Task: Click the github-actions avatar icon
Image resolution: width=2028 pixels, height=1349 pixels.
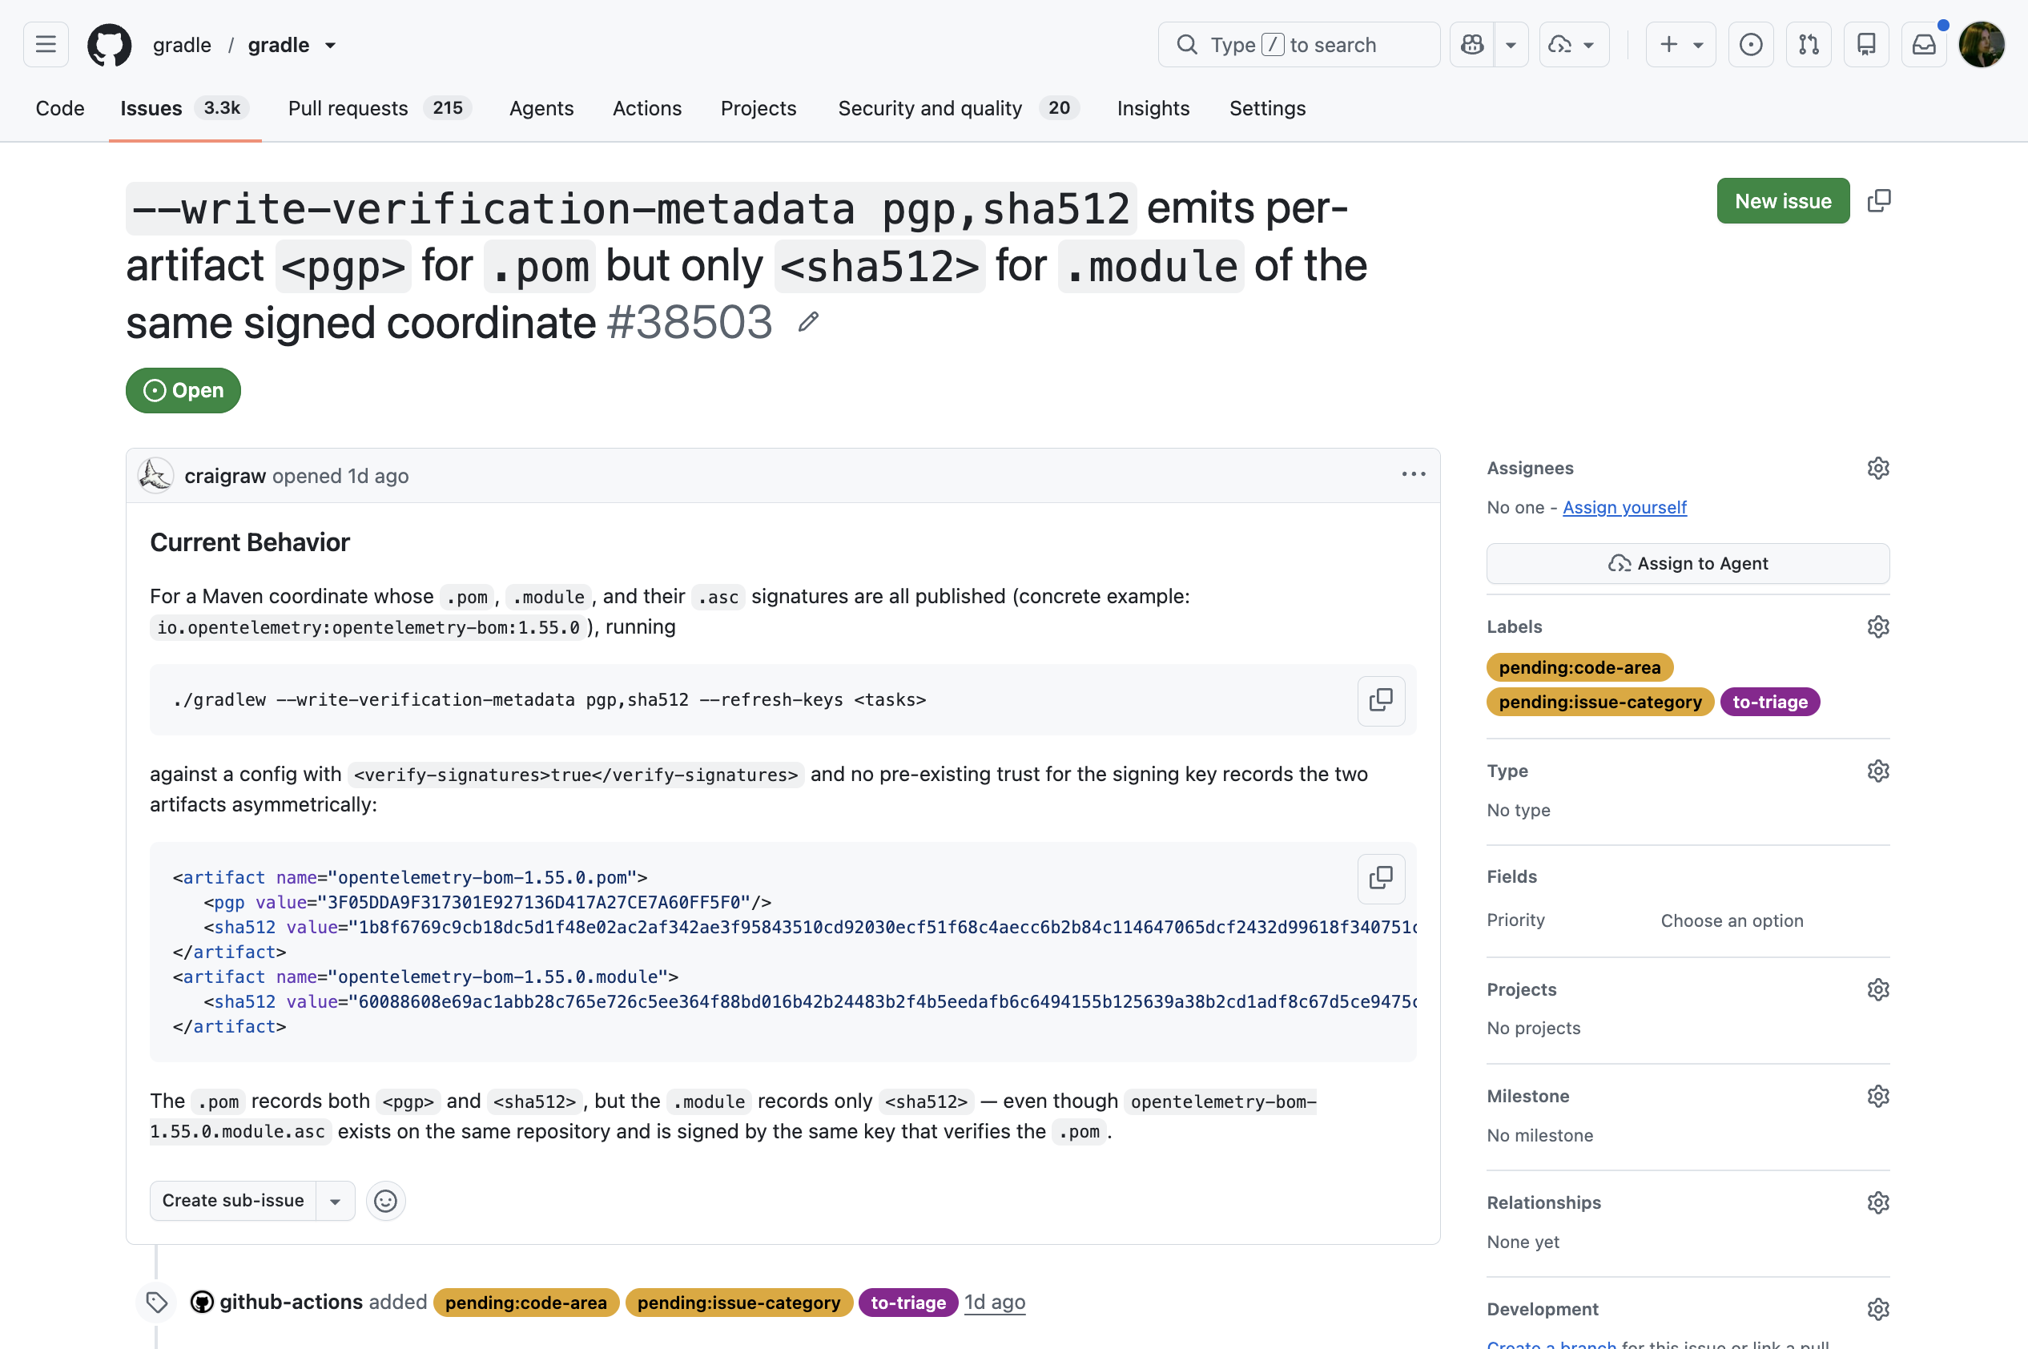Action: point(201,1303)
